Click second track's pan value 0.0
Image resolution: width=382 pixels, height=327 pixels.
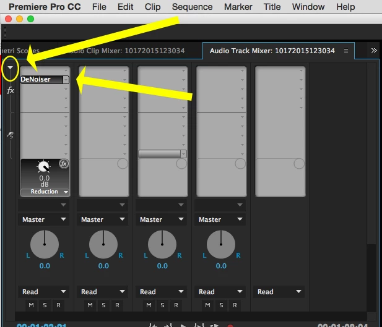(103, 266)
